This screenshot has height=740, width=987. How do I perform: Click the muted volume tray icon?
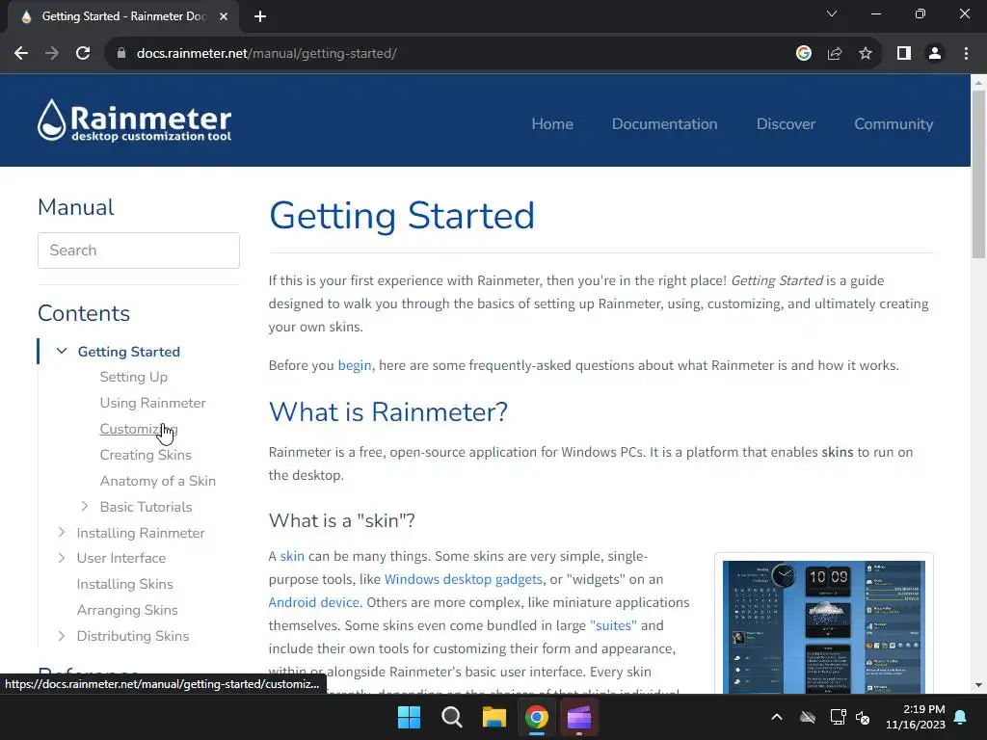coord(863,717)
